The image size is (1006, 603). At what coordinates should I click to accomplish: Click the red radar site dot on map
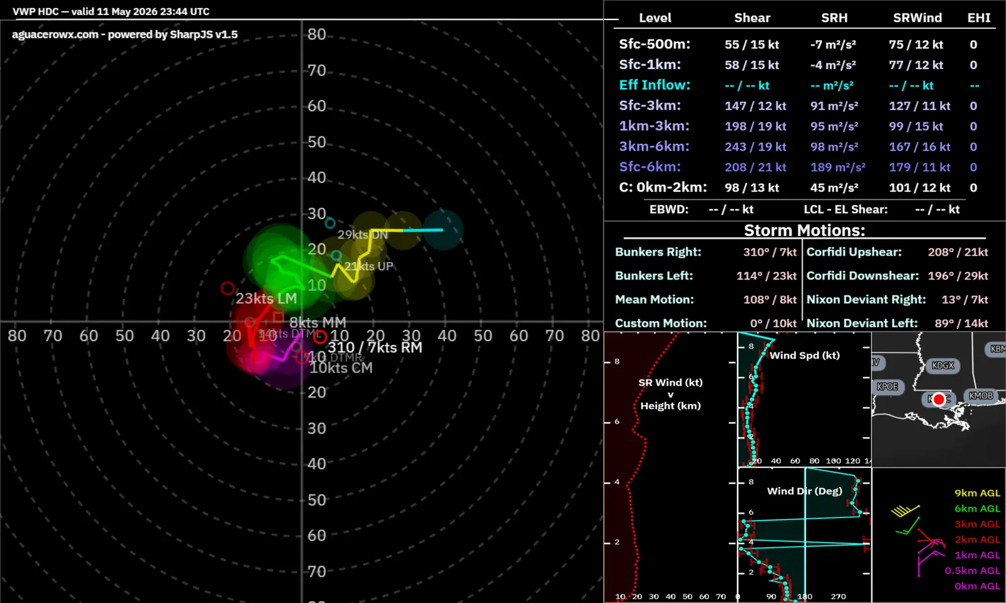939,399
